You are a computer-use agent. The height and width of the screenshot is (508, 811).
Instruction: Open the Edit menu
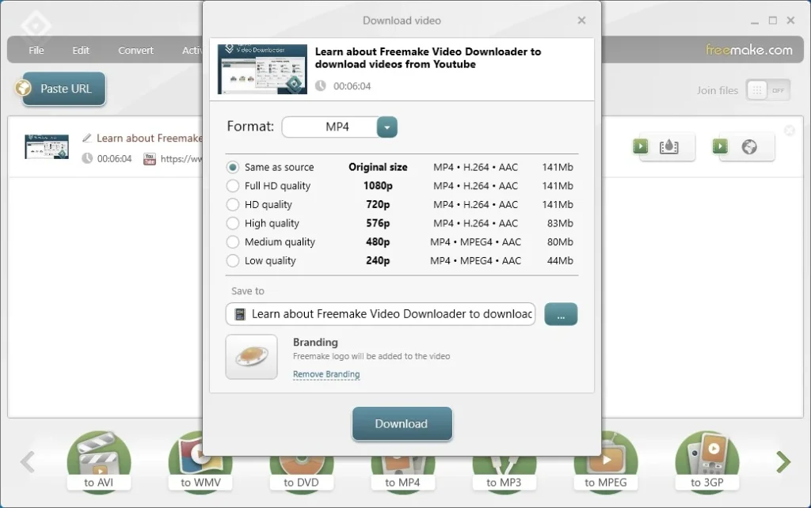(81, 50)
